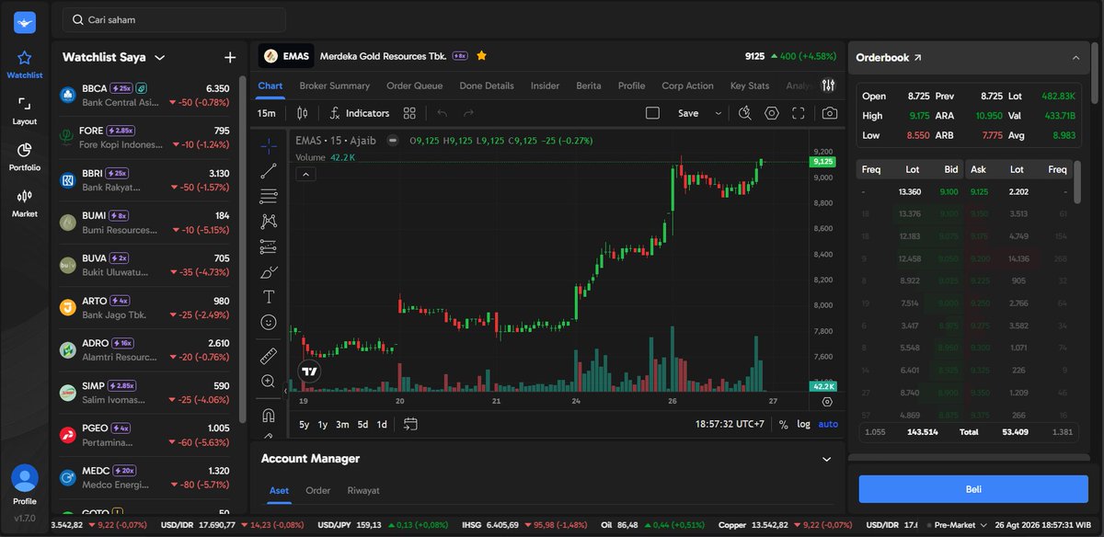
Task: Click the blue Beli button
Action: point(973,489)
